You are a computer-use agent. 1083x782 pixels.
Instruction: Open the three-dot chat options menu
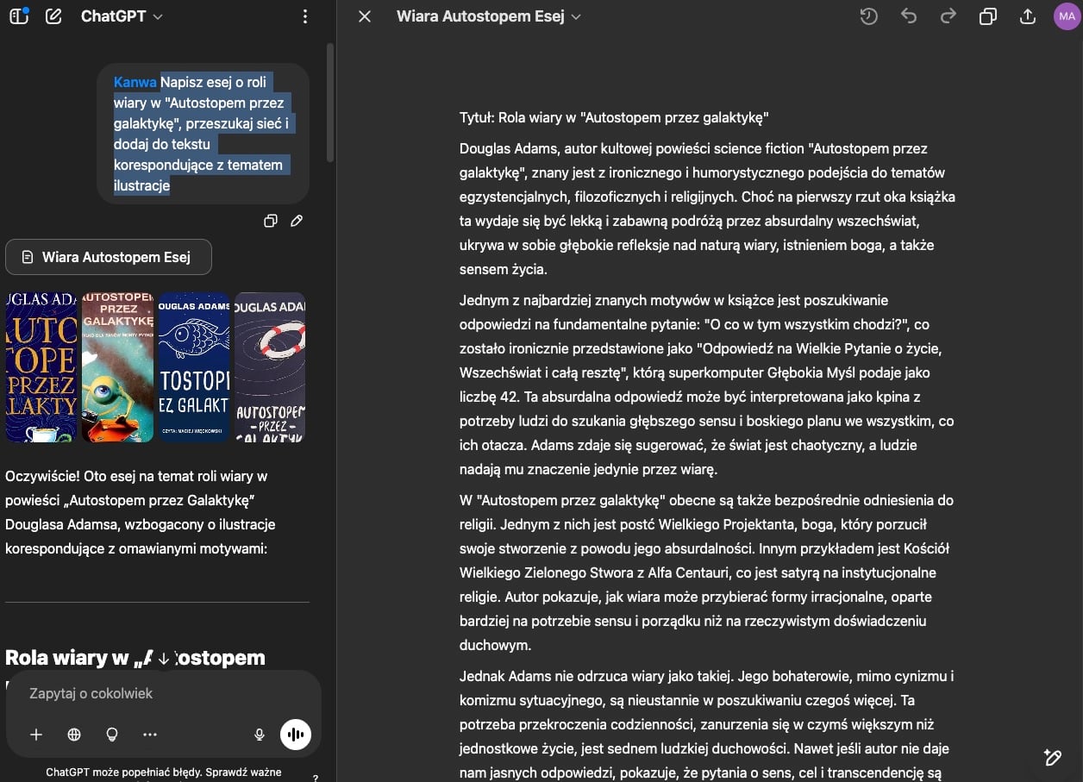click(305, 16)
